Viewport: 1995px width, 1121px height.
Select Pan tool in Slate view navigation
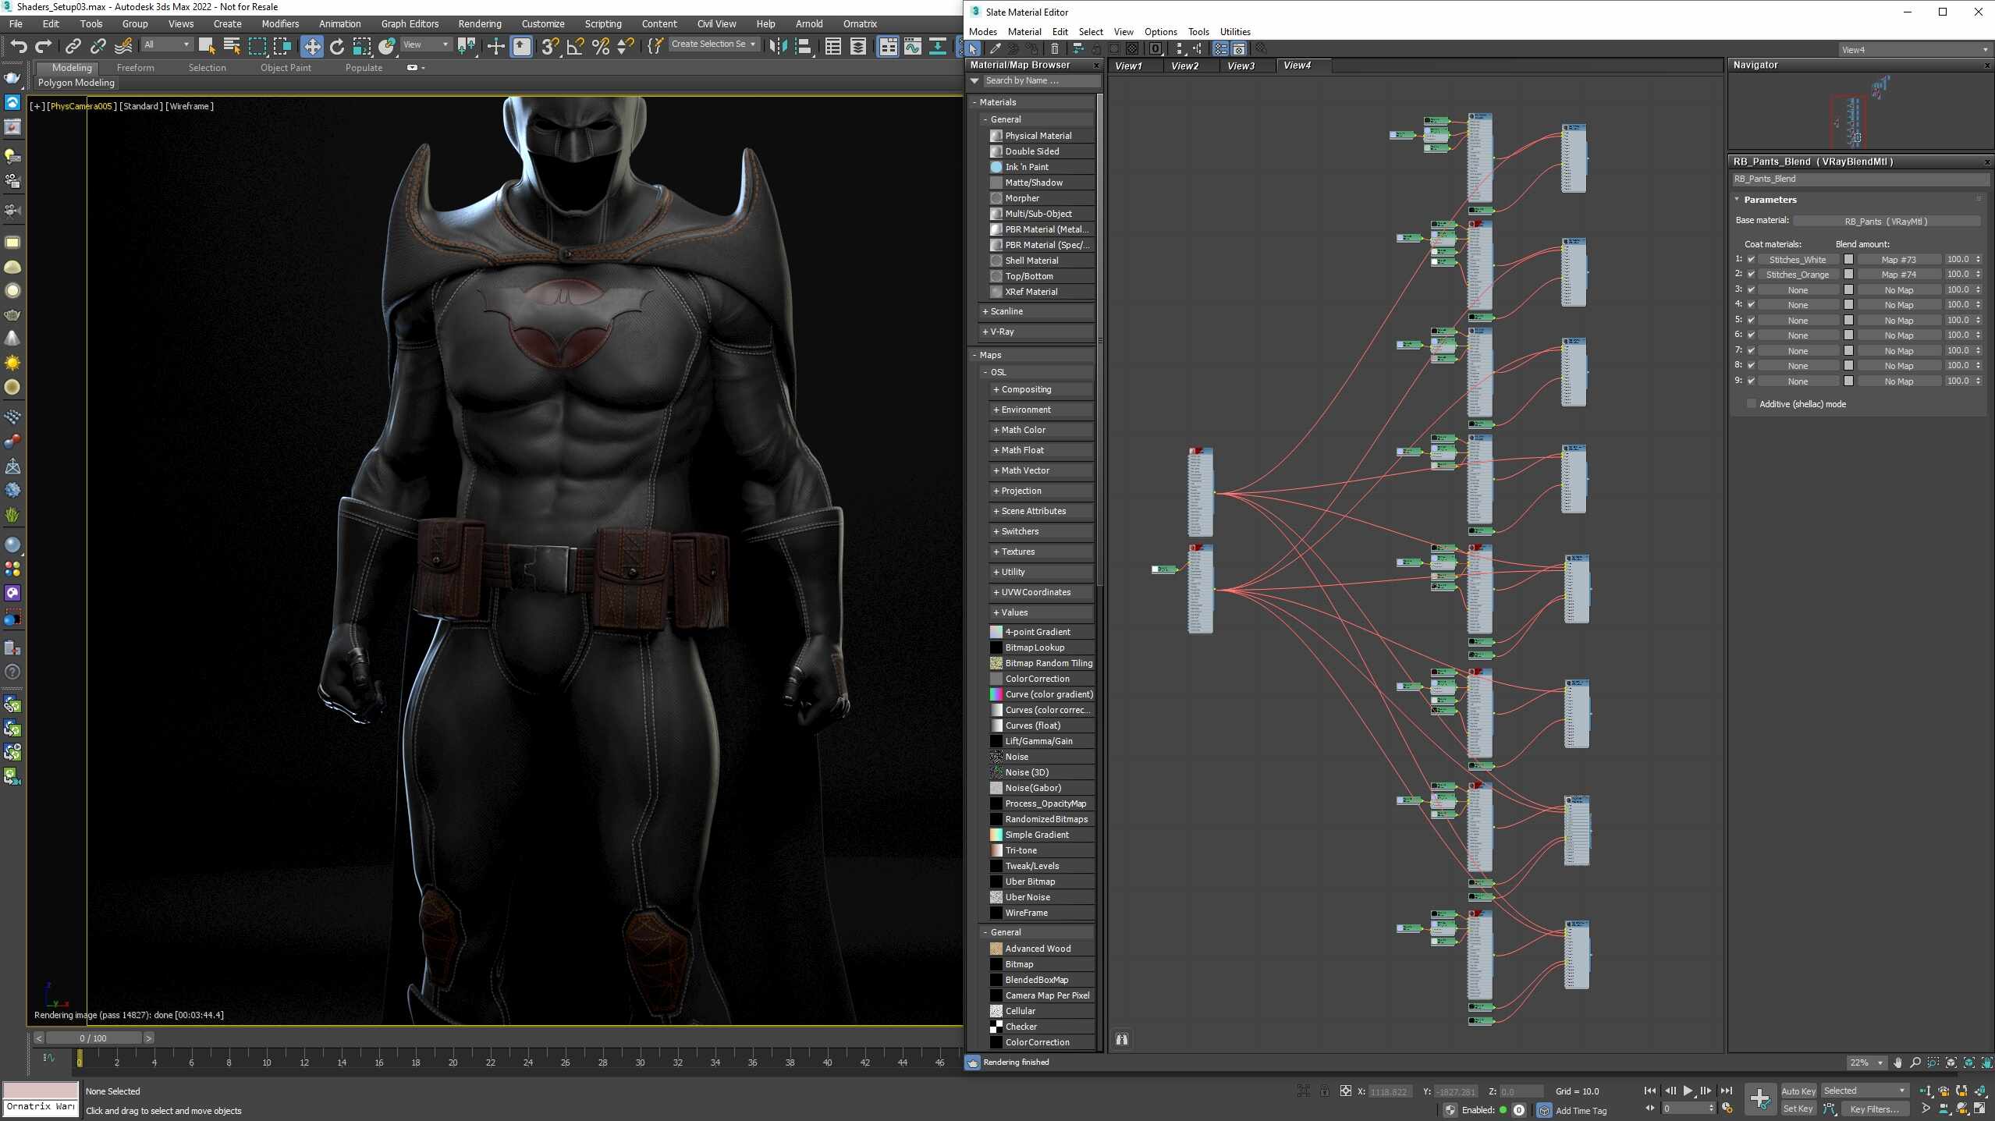[x=1897, y=1062]
